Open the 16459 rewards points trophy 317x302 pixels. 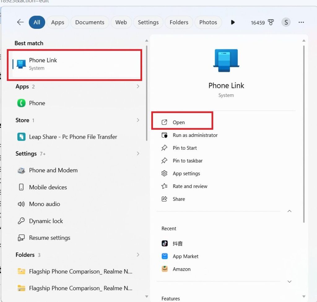coord(262,22)
